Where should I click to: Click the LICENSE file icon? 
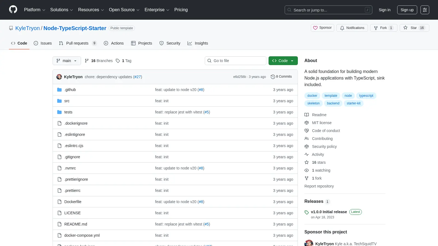click(x=59, y=213)
